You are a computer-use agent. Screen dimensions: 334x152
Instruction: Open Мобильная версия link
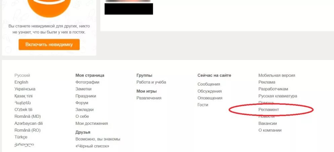(277, 75)
